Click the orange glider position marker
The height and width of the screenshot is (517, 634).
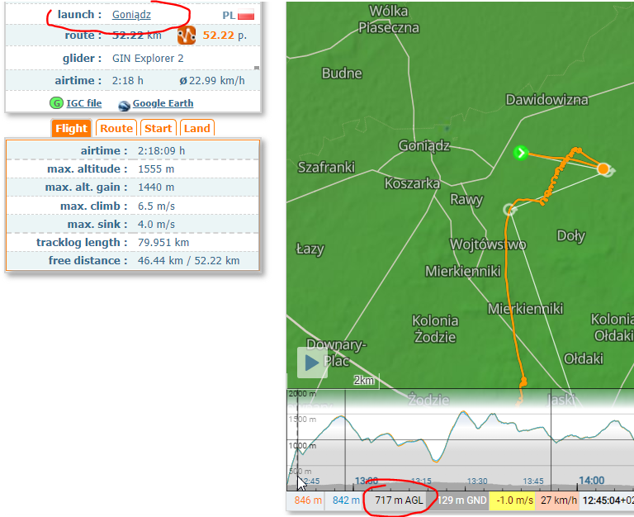pyautogui.click(x=603, y=168)
